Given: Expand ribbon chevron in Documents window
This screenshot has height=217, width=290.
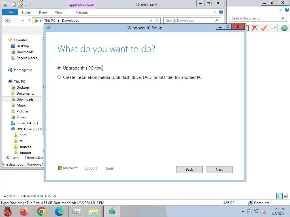Looking at the screenshot, I should click(281, 10).
